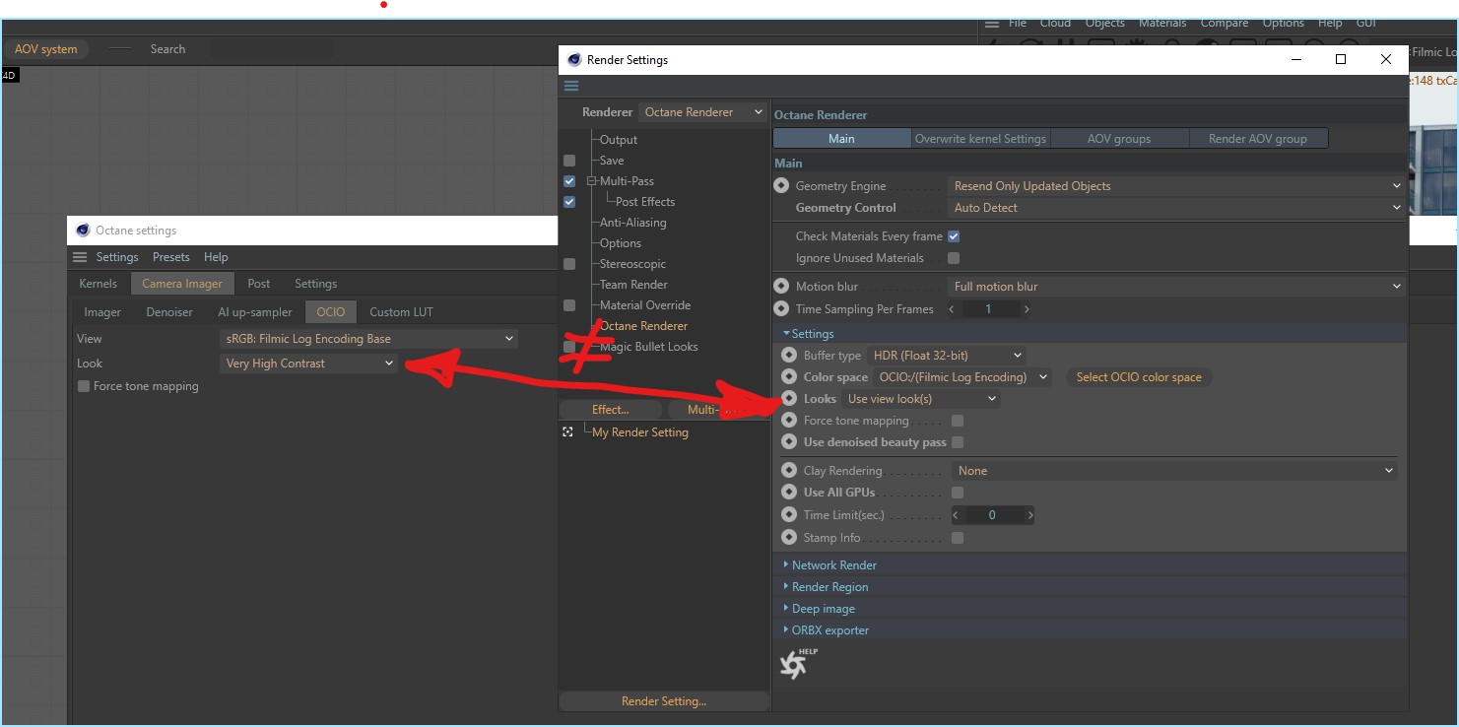Image resolution: width=1459 pixels, height=727 pixels.
Task: Click the keyframe dot beside Stamp Info
Action: point(789,538)
